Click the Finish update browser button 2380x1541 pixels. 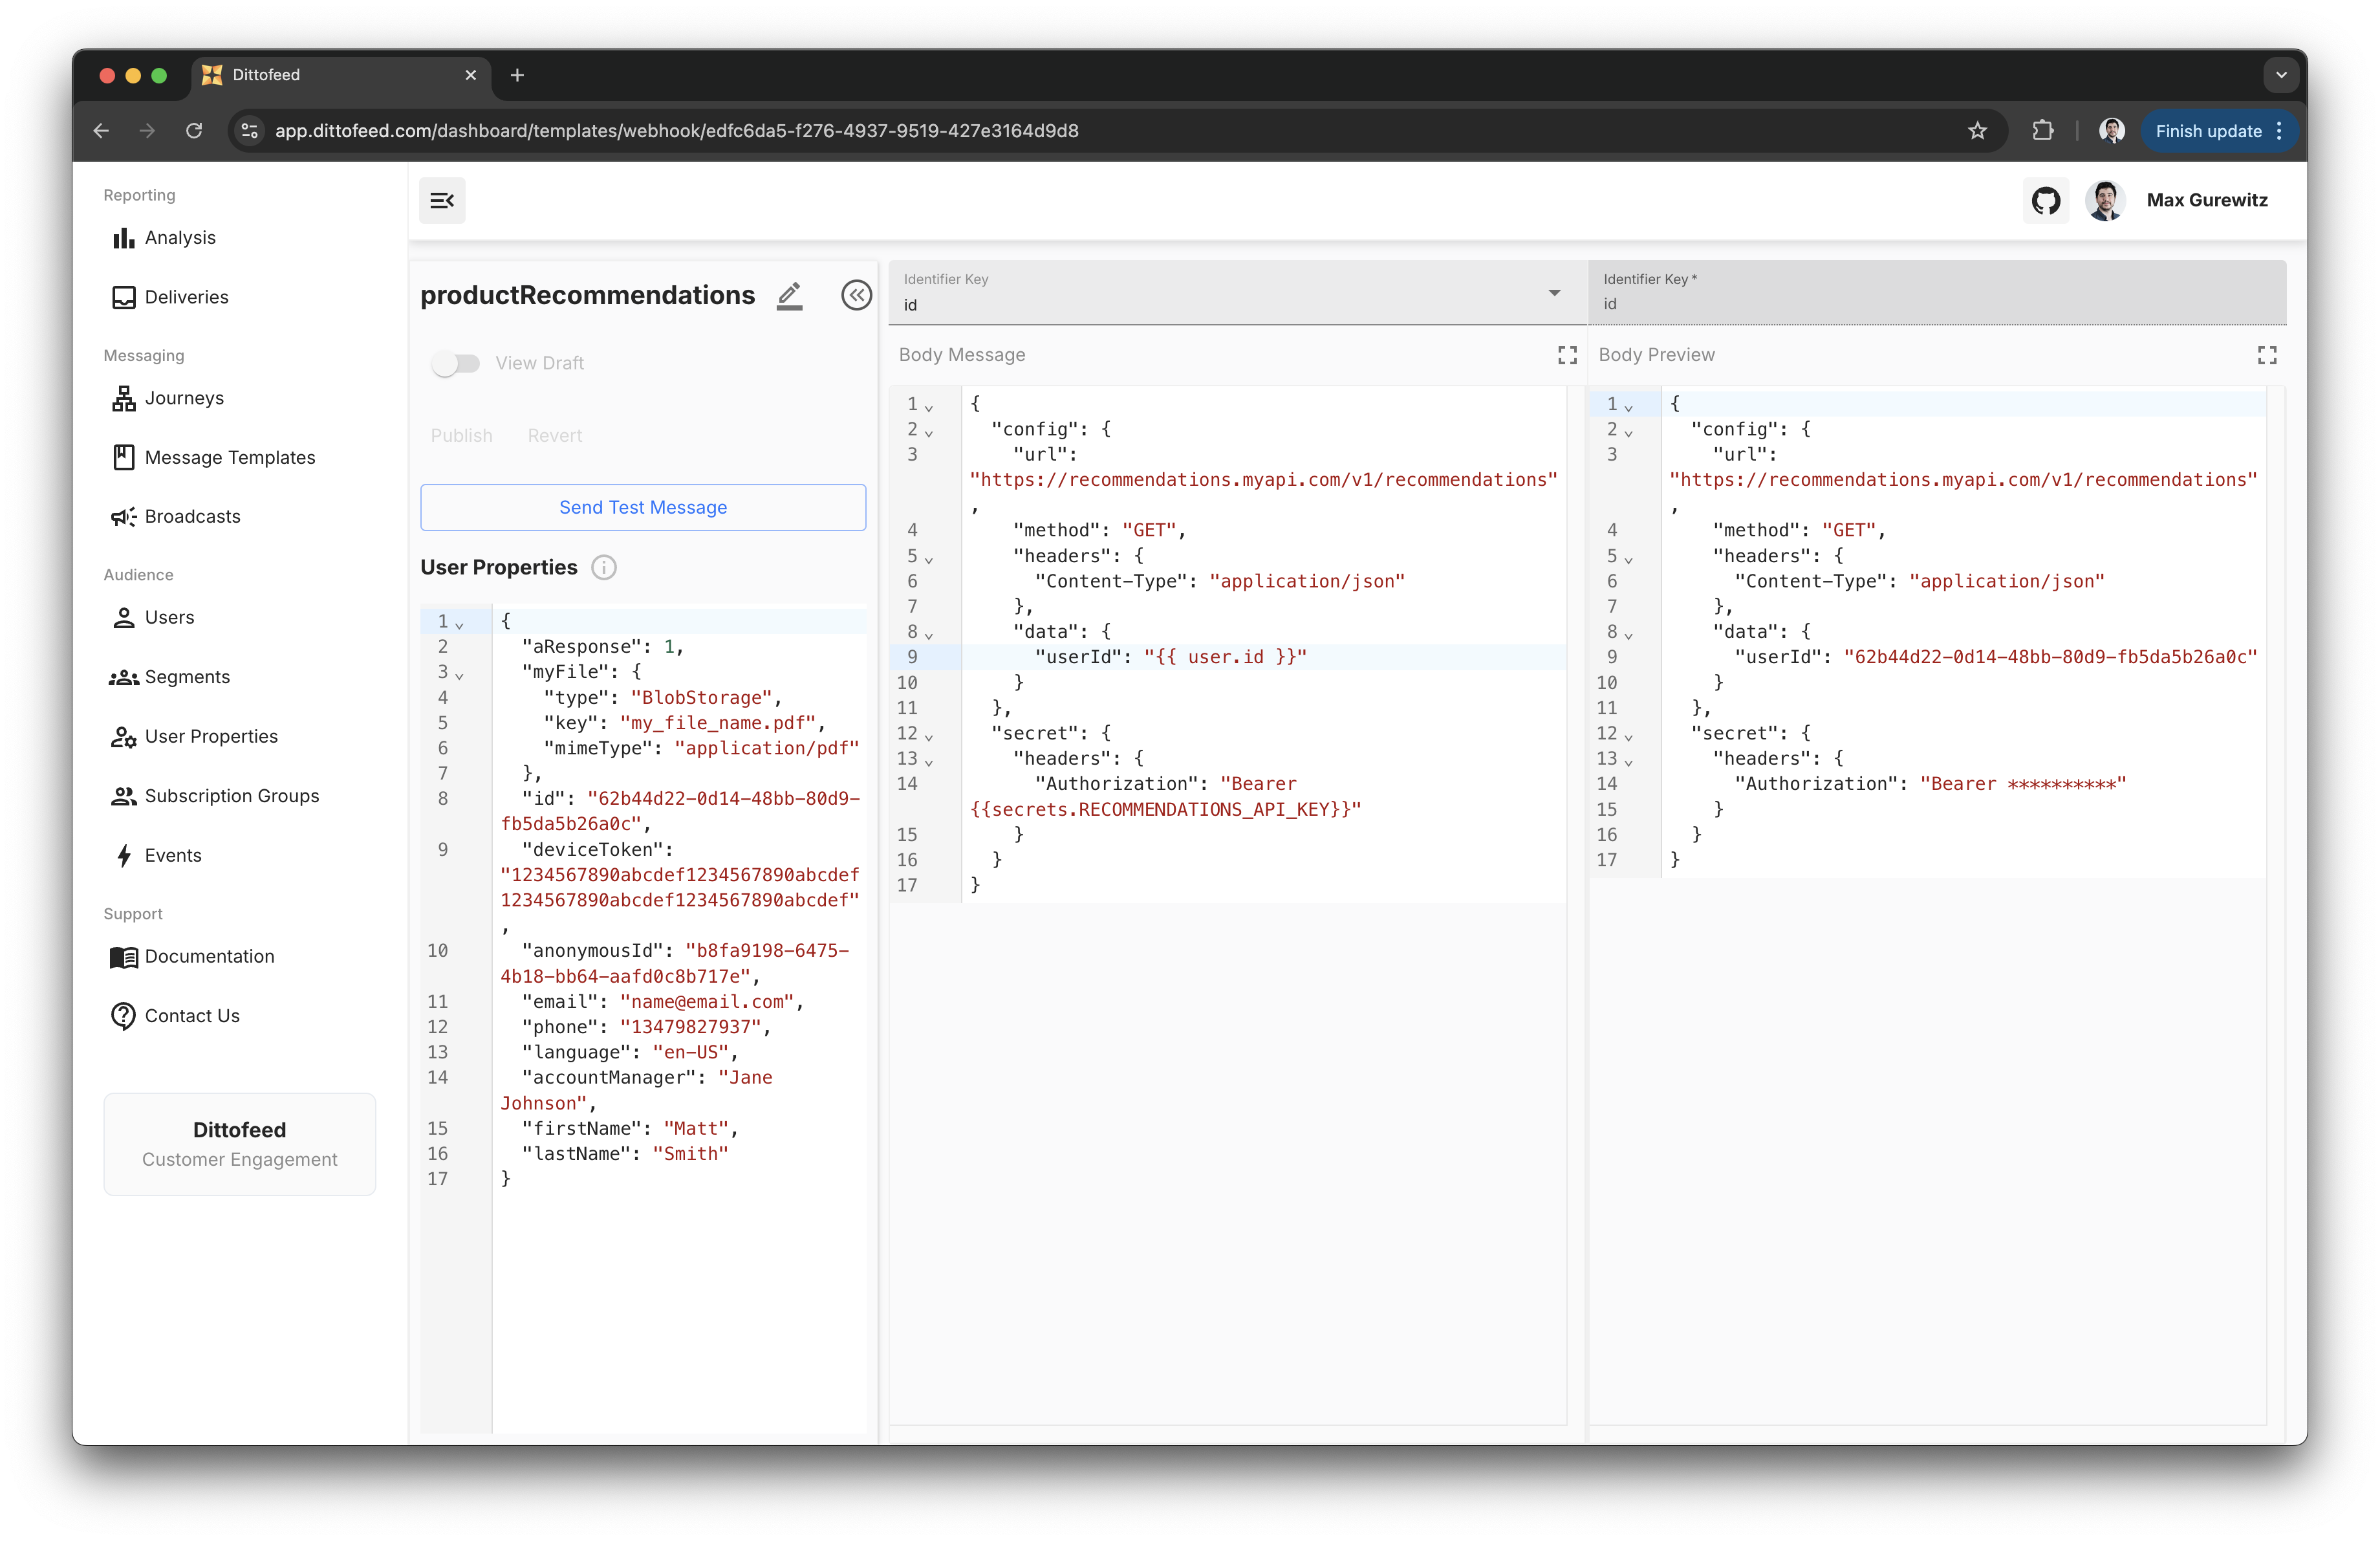click(2207, 131)
